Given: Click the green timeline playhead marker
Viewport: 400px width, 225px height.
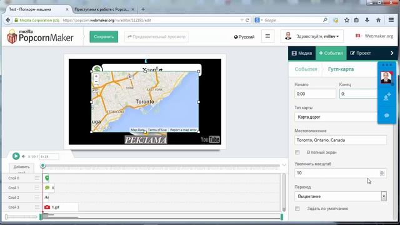Looking at the screenshot, I should 43,166.
